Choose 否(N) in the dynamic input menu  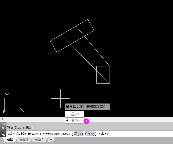click(75, 120)
